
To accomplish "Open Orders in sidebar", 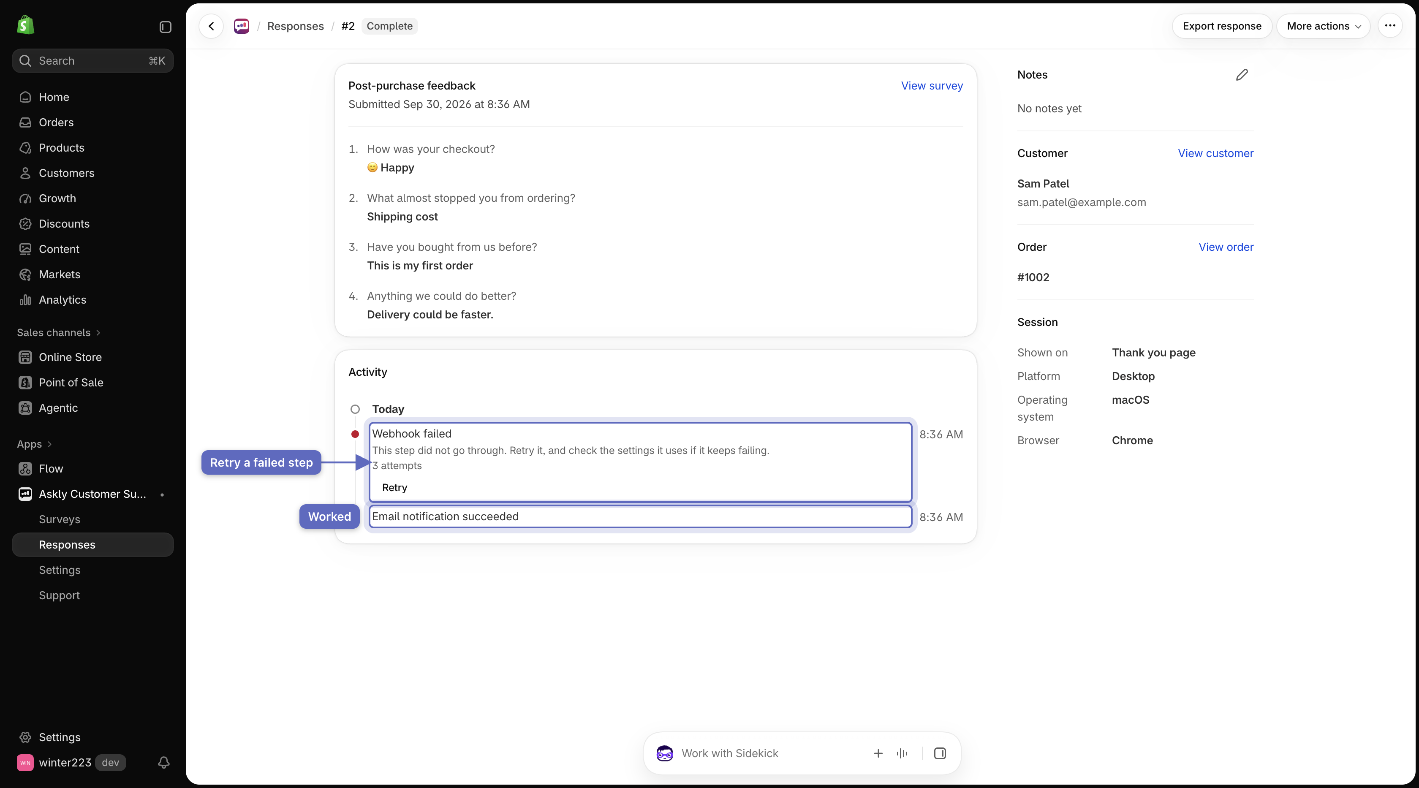I will pos(92,122).
